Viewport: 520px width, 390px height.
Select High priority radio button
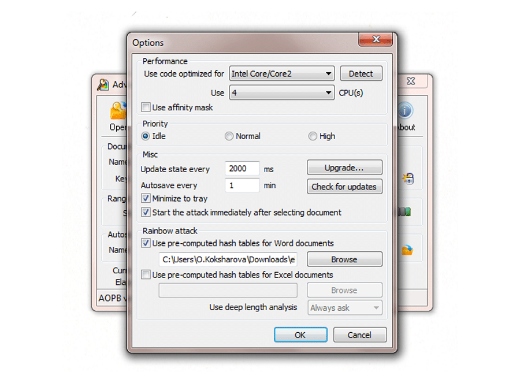[313, 136]
